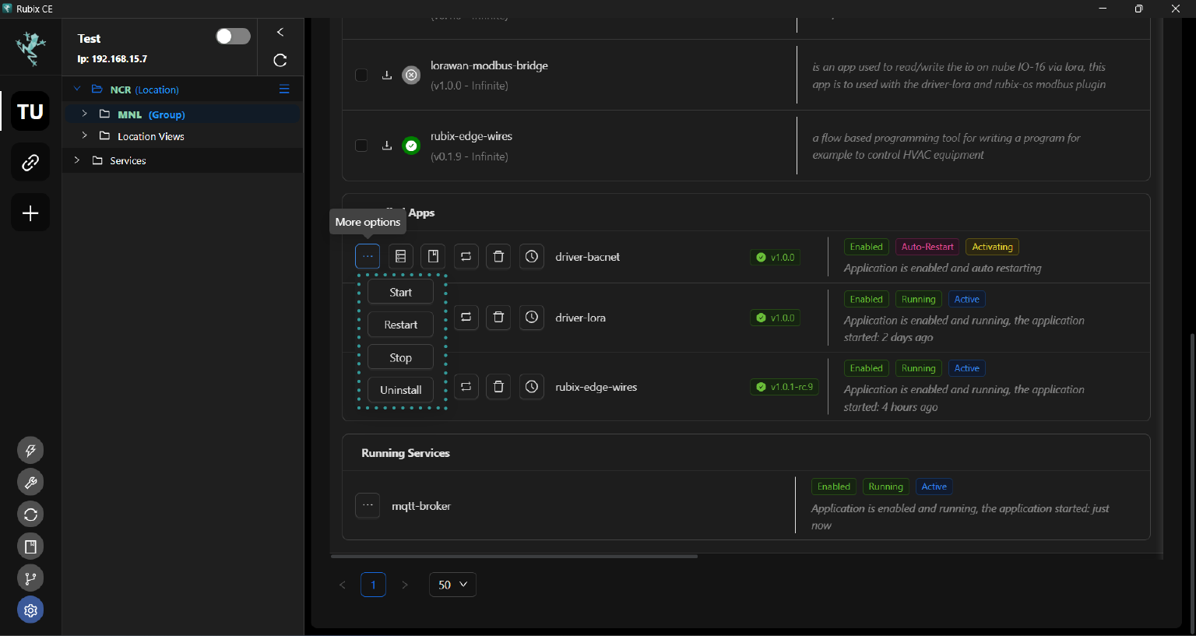The image size is (1196, 636).
Task: Click the swap arrows icon for installed rubix-edge-wires
Action: click(466, 386)
